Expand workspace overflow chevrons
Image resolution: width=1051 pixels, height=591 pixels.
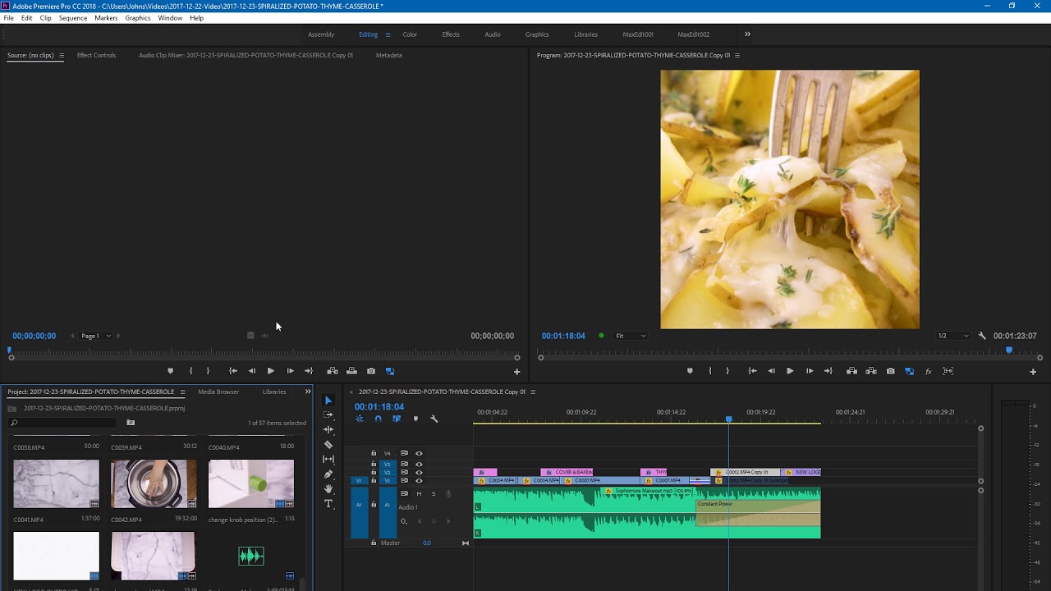coord(747,34)
